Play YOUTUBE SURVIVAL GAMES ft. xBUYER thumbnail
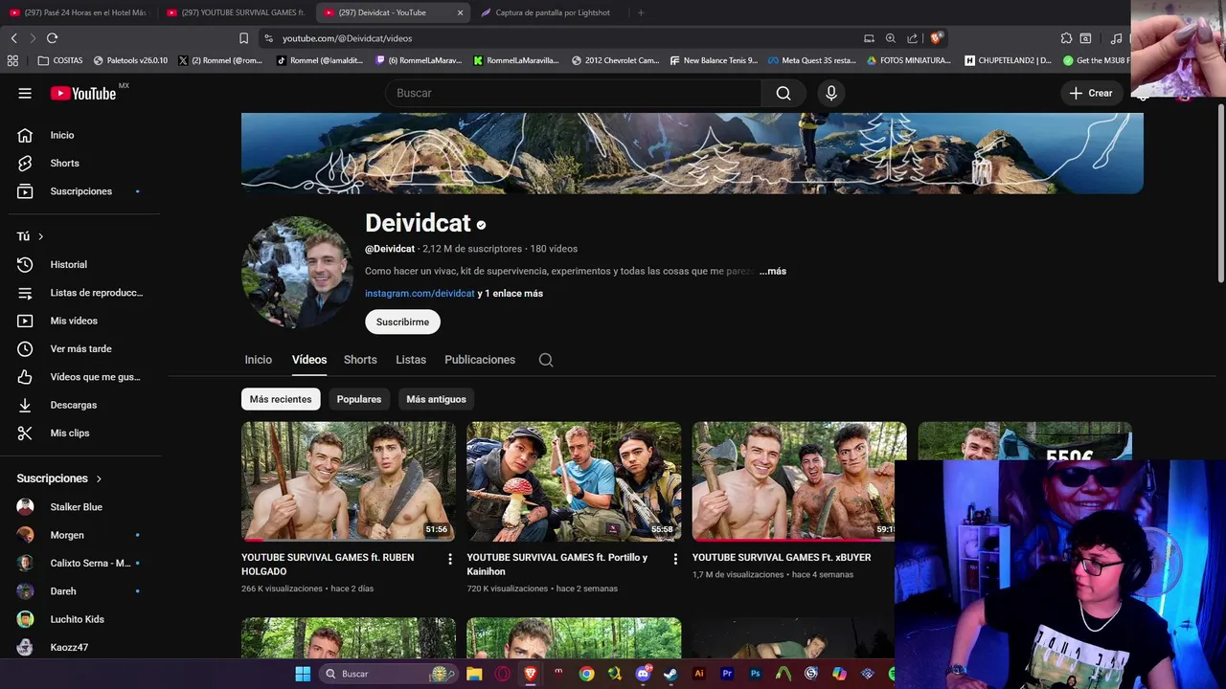The image size is (1226, 689). (x=799, y=481)
